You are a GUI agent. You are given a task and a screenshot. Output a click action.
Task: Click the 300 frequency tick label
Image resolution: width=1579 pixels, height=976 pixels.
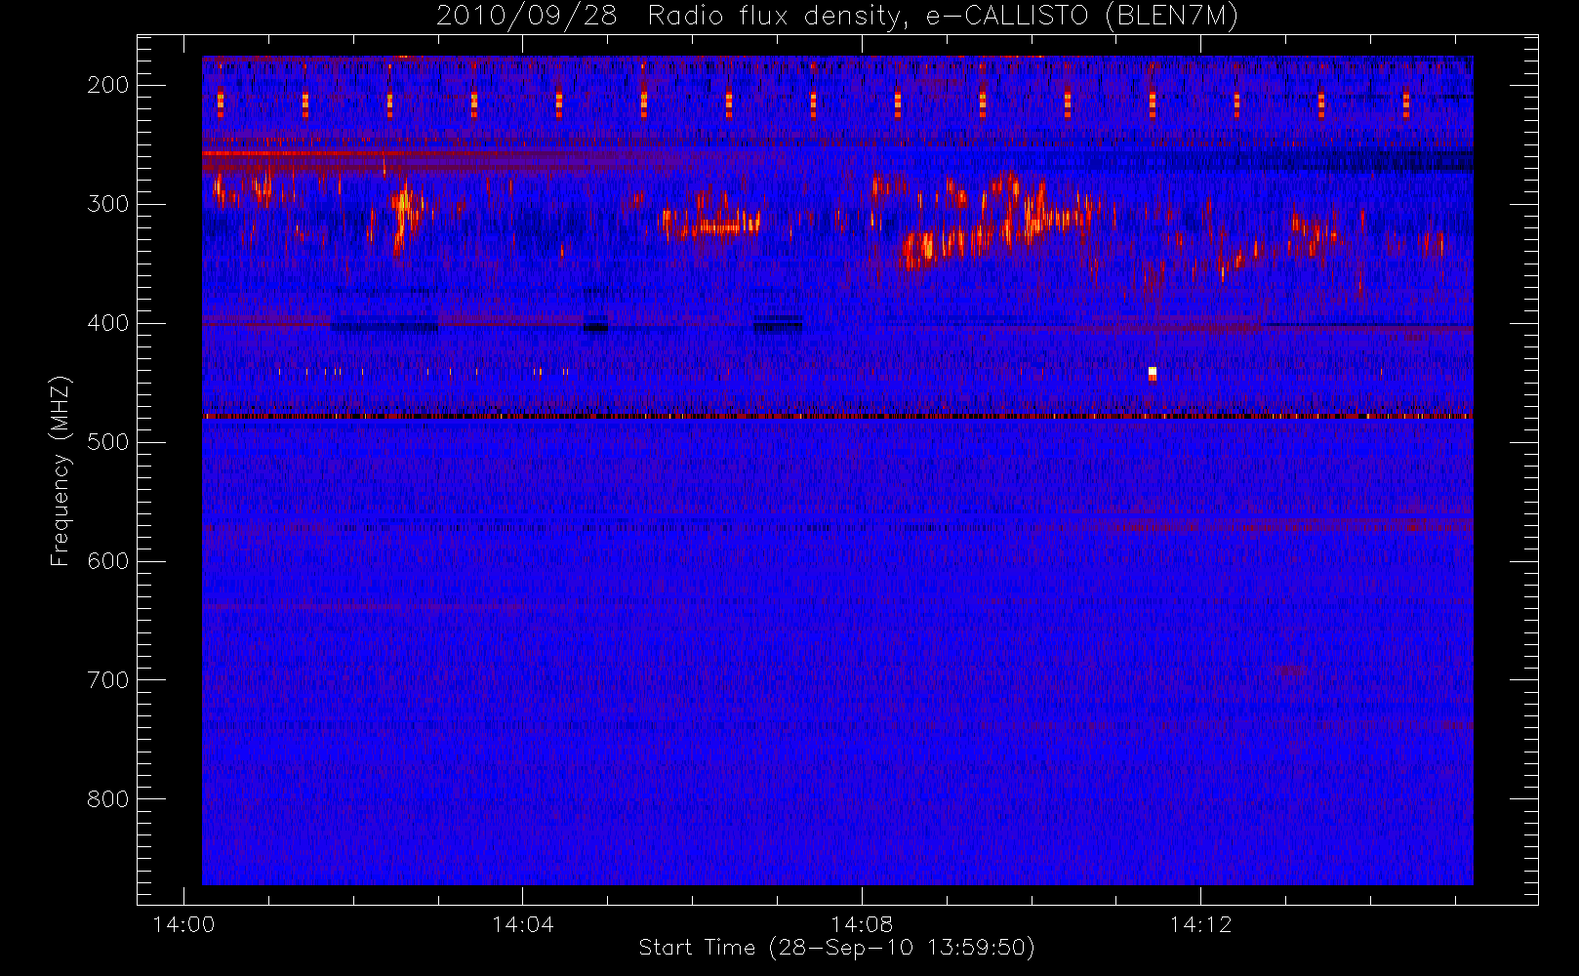click(108, 204)
